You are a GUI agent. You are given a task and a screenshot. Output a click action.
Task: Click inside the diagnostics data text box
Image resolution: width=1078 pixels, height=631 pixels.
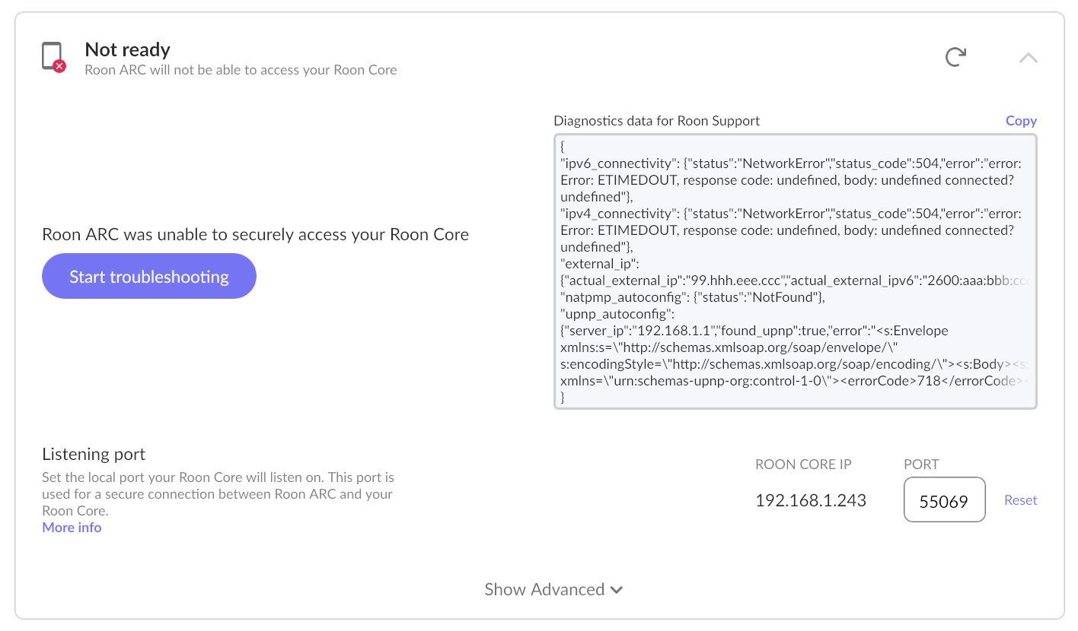pyautogui.click(x=795, y=271)
